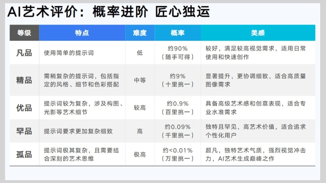This screenshot has width=326, height=183.
Task: Select the "罕品" row label
Action: coord(24,131)
